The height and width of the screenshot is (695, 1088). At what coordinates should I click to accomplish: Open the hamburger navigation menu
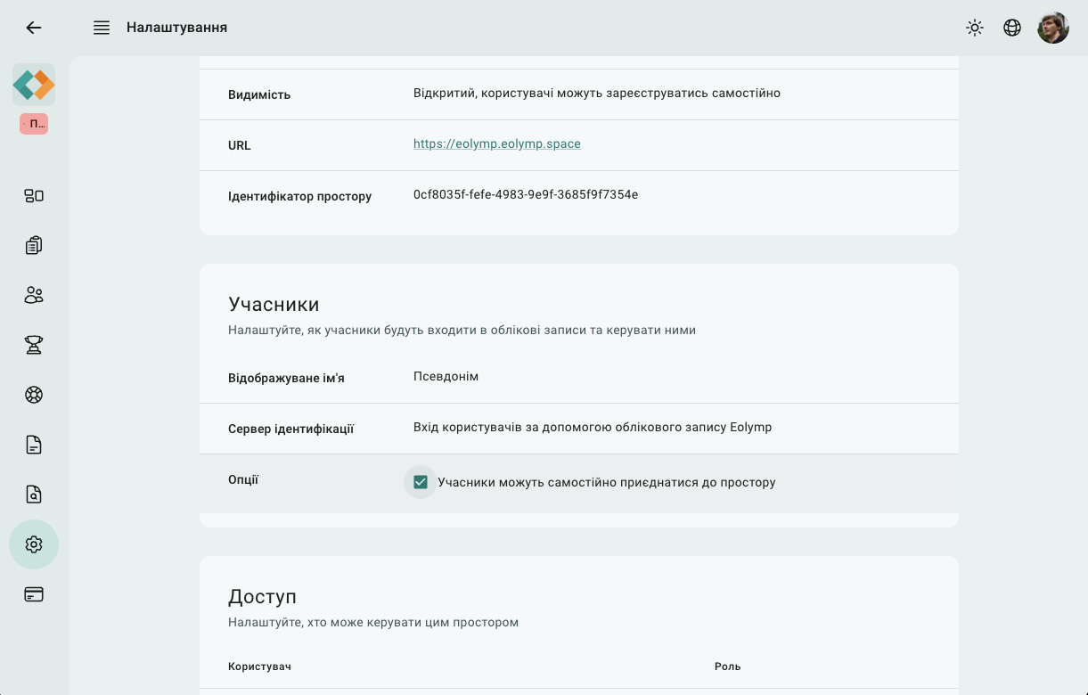pyautogui.click(x=102, y=28)
